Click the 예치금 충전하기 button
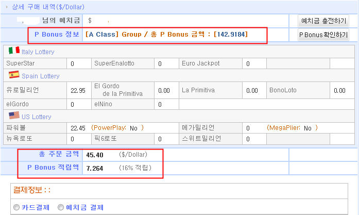The image size is (359, 215). click(323, 21)
